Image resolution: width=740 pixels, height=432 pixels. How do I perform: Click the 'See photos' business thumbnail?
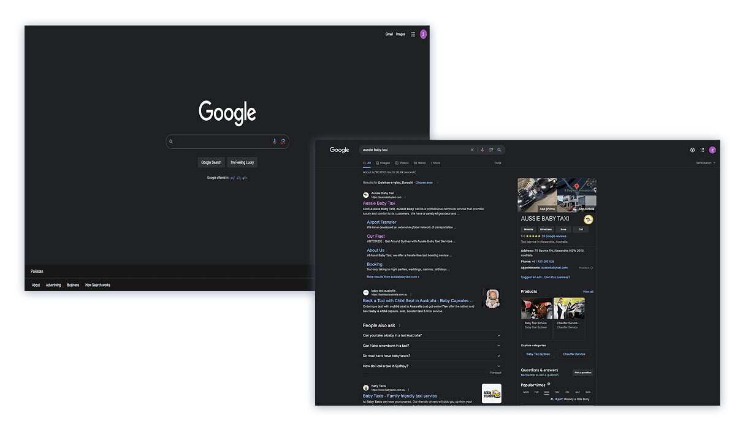(537, 195)
